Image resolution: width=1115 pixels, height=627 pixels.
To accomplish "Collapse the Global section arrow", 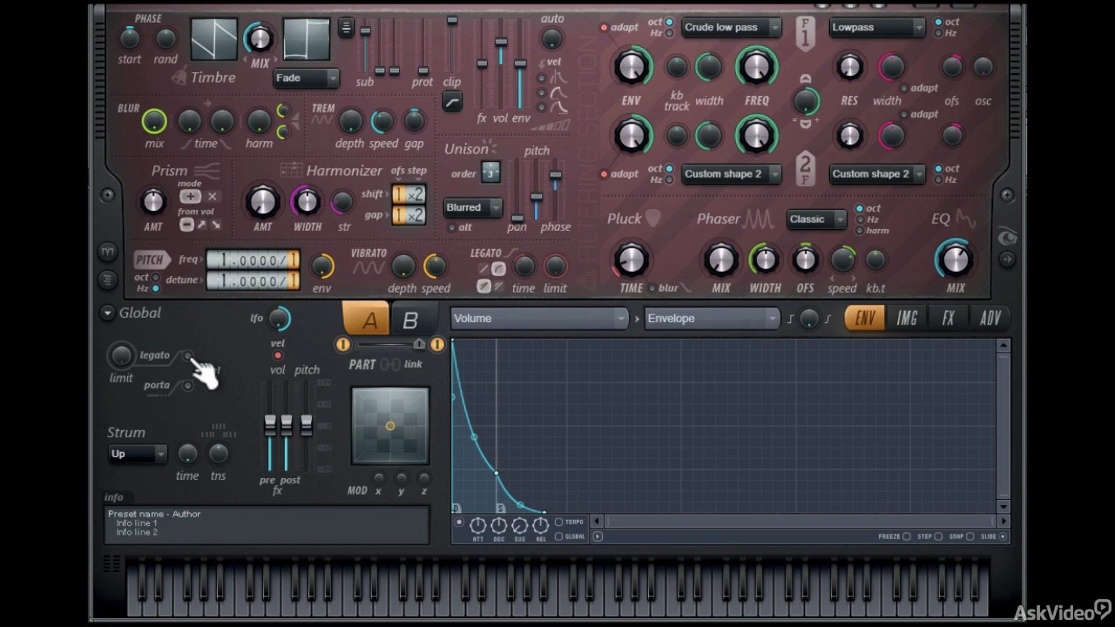I will (107, 313).
